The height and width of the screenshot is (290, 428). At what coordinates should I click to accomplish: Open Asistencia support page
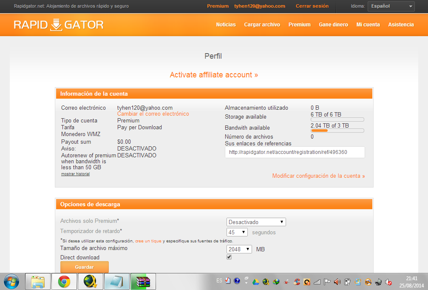click(x=401, y=25)
